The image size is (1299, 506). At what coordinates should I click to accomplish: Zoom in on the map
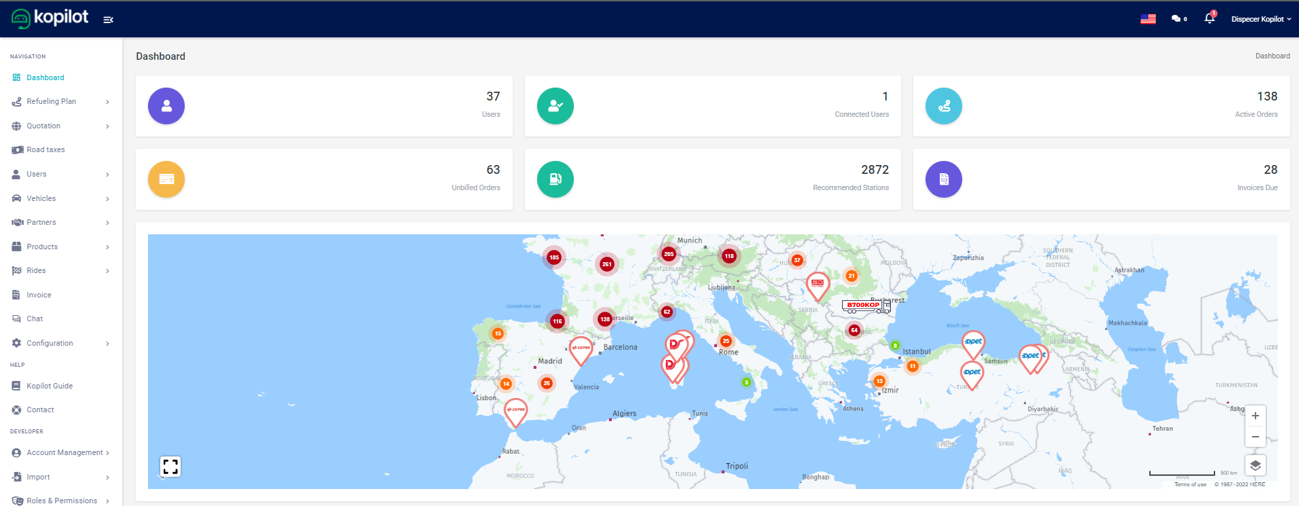tap(1255, 416)
